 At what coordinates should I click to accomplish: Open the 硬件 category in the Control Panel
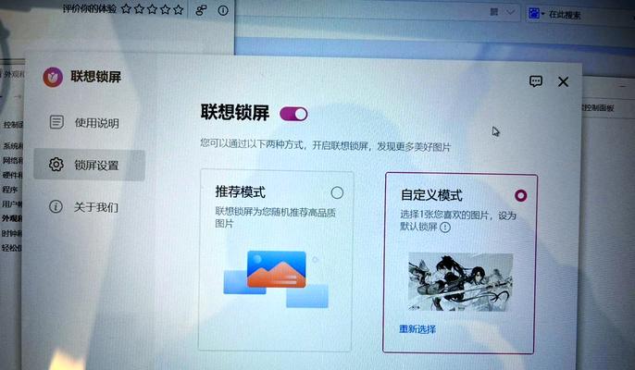pos(12,175)
